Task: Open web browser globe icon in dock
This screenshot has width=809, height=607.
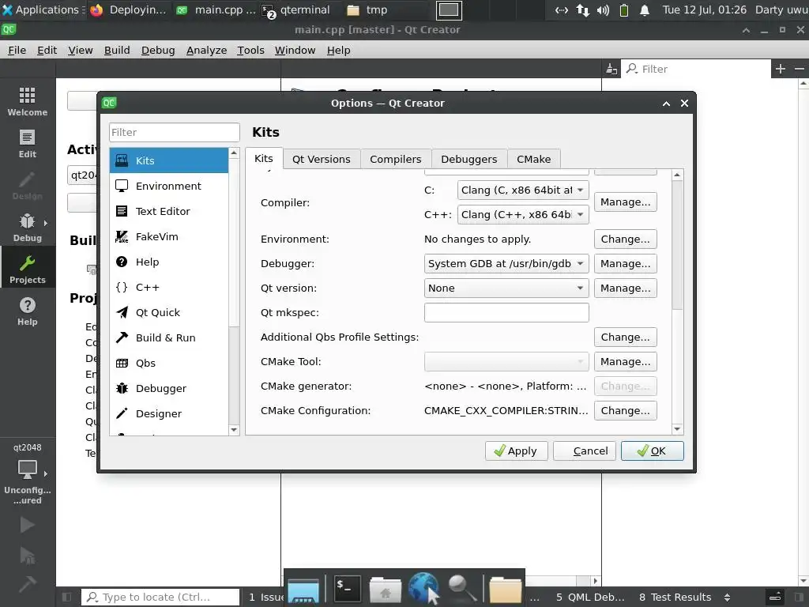Action: tap(423, 588)
